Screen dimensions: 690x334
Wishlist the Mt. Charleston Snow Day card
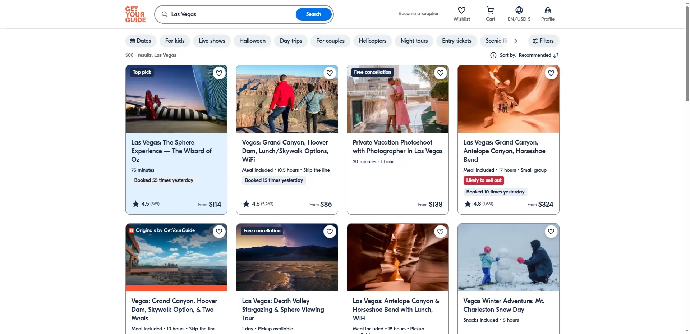click(x=551, y=232)
